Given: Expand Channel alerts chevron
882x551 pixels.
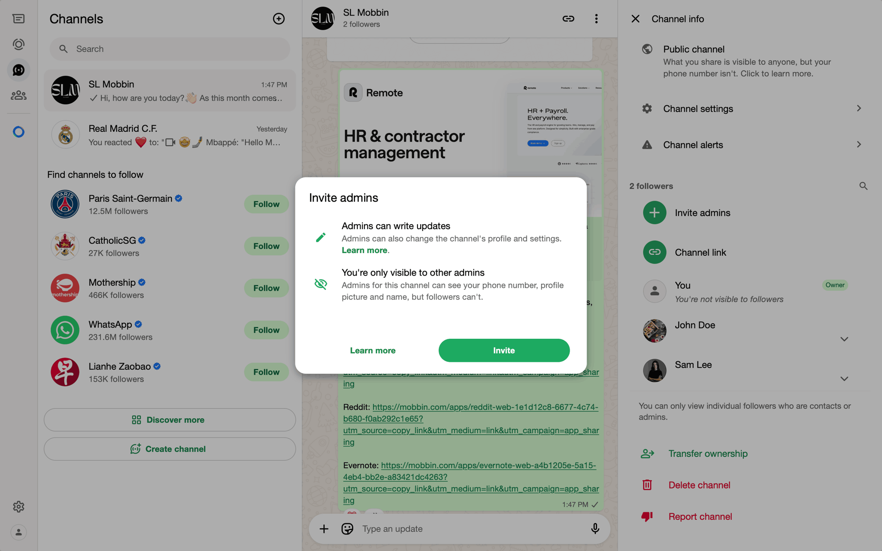Looking at the screenshot, I should pyautogui.click(x=859, y=145).
